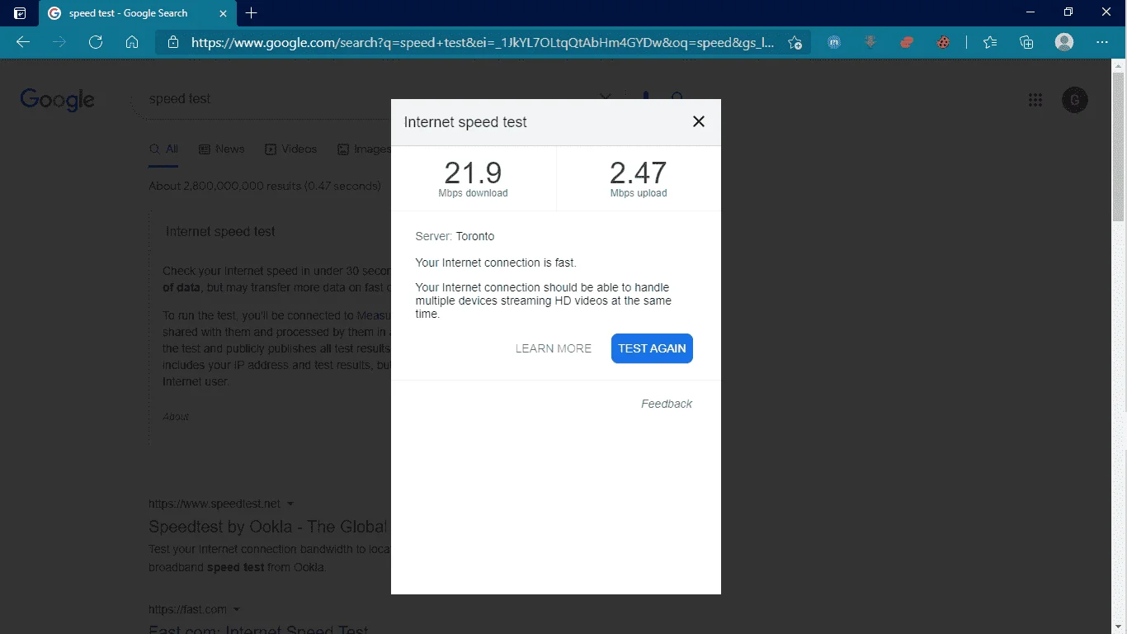Expand dropdown arrow next to fast.com URL
Screen dimensions: 1127x634
click(237, 609)
